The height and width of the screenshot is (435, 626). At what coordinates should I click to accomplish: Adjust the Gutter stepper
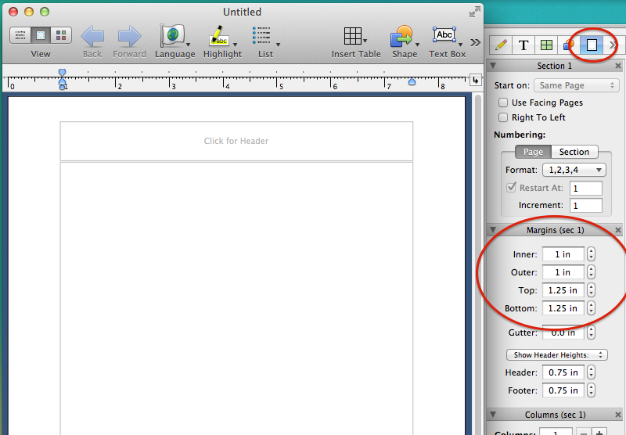(592, 332)
